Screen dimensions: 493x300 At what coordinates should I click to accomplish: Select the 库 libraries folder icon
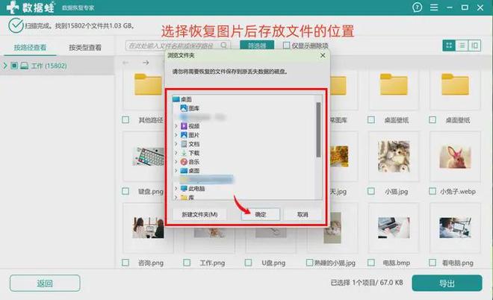(x=184, y=197)
